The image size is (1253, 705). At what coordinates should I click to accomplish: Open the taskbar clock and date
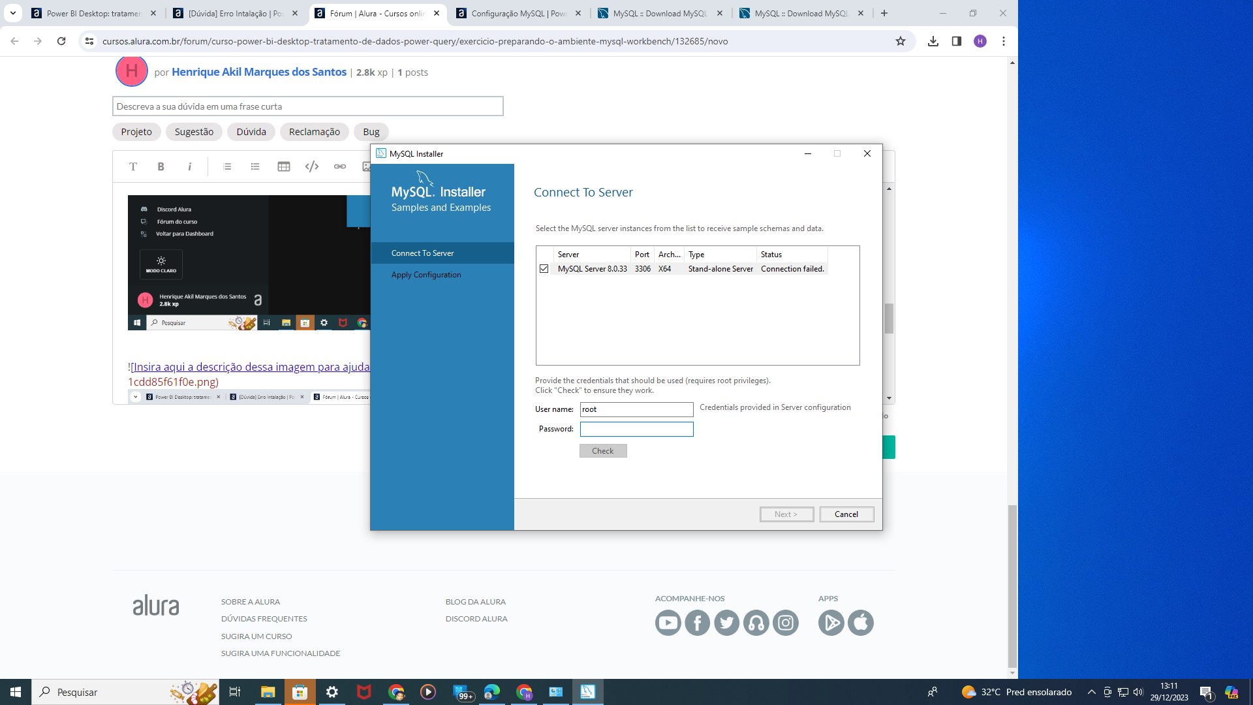(x=1169, y=692)
